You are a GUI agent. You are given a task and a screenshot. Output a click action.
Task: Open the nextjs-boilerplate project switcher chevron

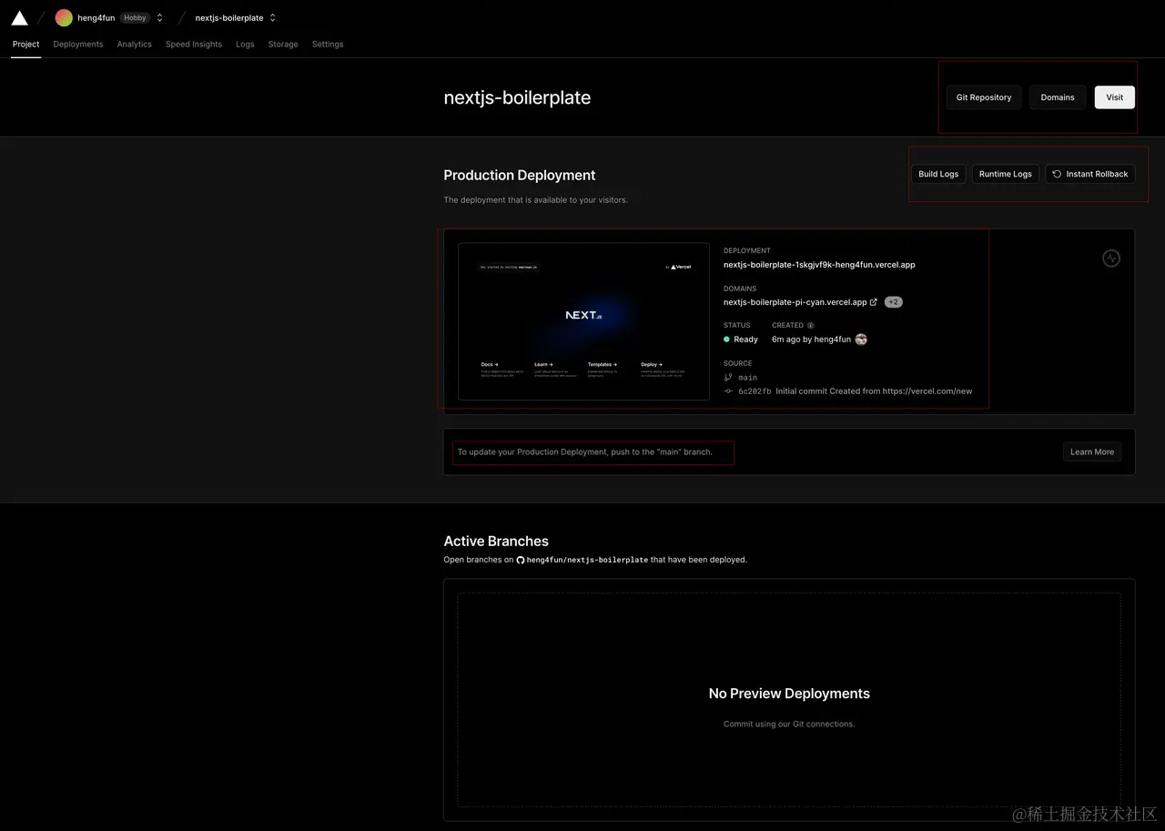click(272, 17)
